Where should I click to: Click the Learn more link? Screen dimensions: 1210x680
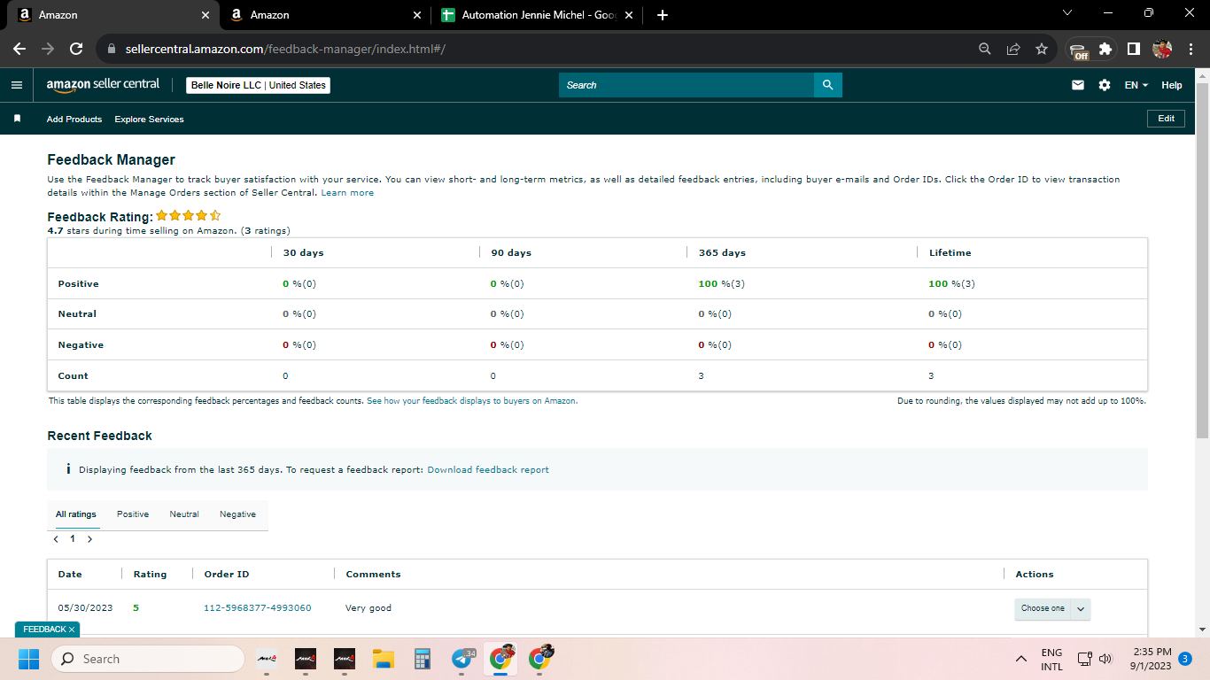pos(347,193)
